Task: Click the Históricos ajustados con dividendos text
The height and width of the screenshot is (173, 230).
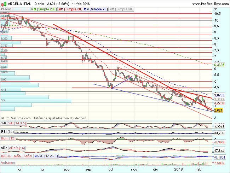Action: (59, 118)
